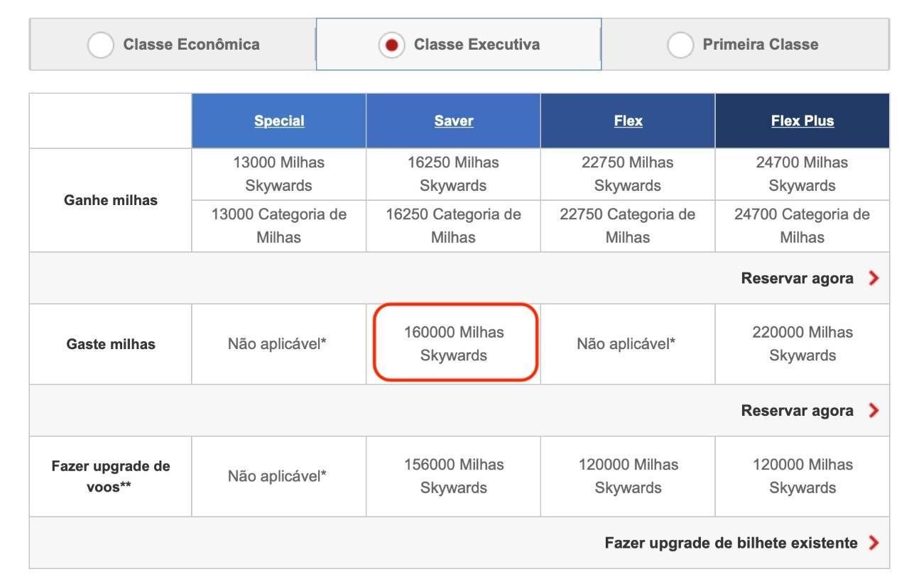Open the Flex Plus fare column link
This screenshot has width=909, height=579.
[x=802, y=121]
